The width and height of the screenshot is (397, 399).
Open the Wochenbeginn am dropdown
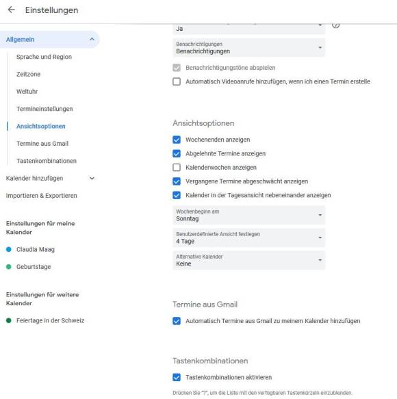pyautogui.click(x=249, y=216)
